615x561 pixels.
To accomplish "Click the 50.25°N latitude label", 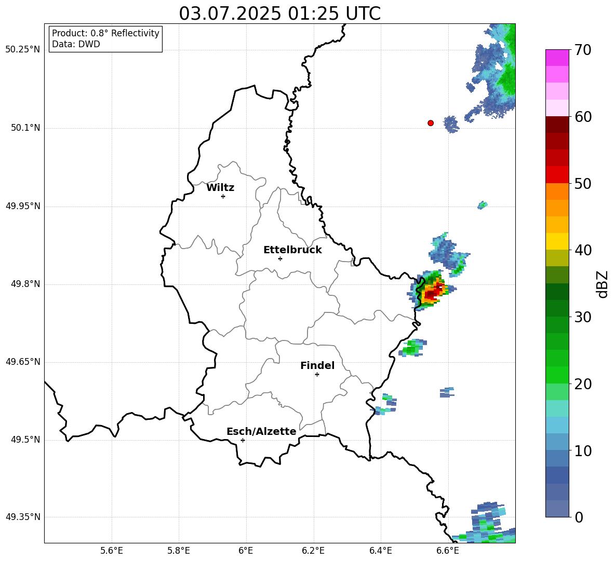I will coord(23,50).
